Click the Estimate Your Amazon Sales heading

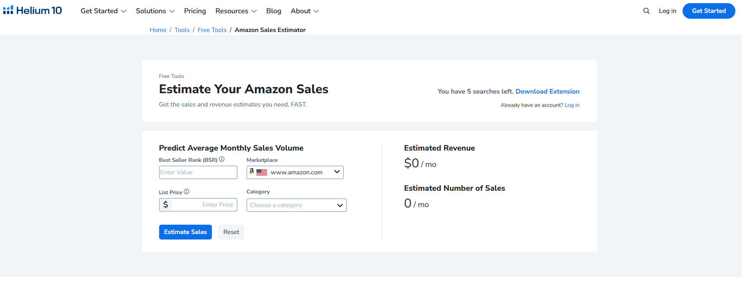[x=244, y=89]
